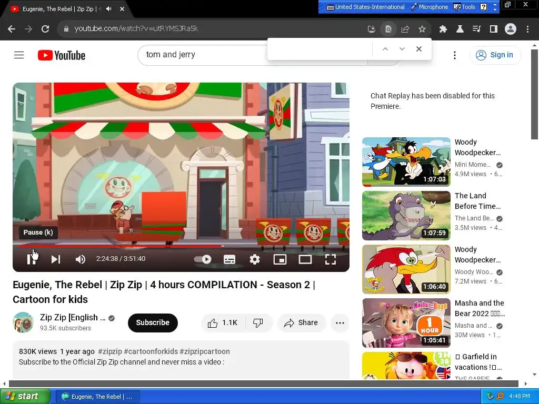Open Masha and the Bear thumbnail
The image size is (539, 404).
[406, 322]
